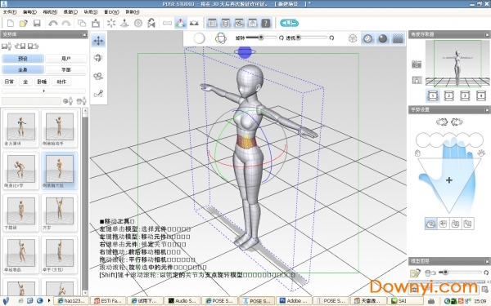Toggle the fourth panel-layout icon in the toolbar
The image size is (491, 306).
pos(253,23)
